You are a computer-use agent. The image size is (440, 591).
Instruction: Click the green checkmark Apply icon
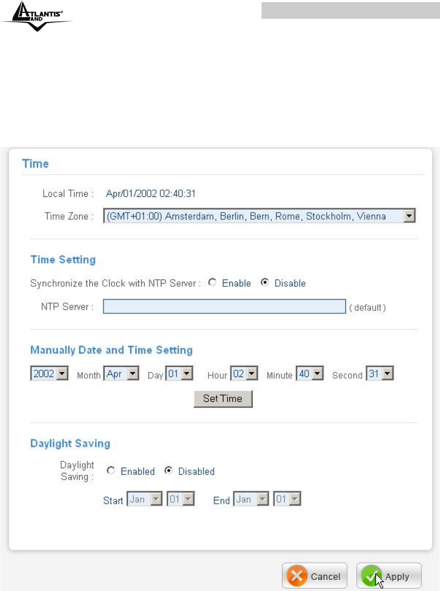tap(371, 576)
